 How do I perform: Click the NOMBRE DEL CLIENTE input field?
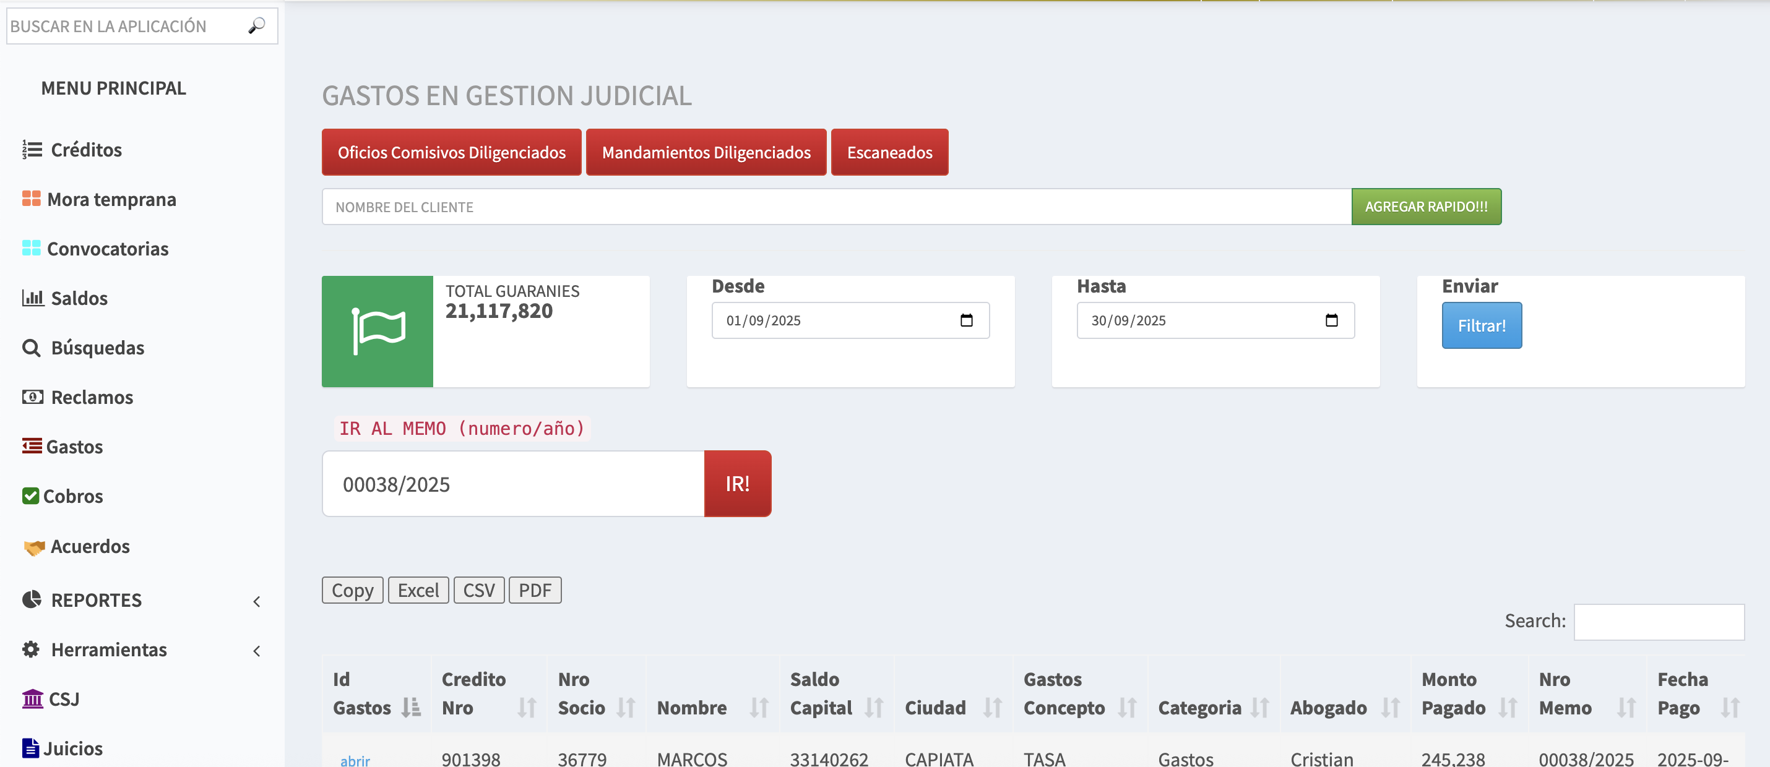835,206
